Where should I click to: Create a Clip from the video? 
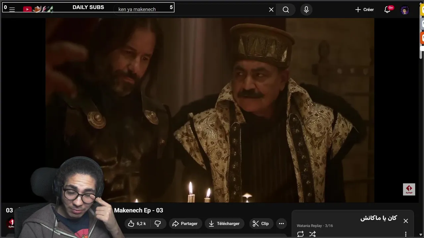tap(261, 224)
